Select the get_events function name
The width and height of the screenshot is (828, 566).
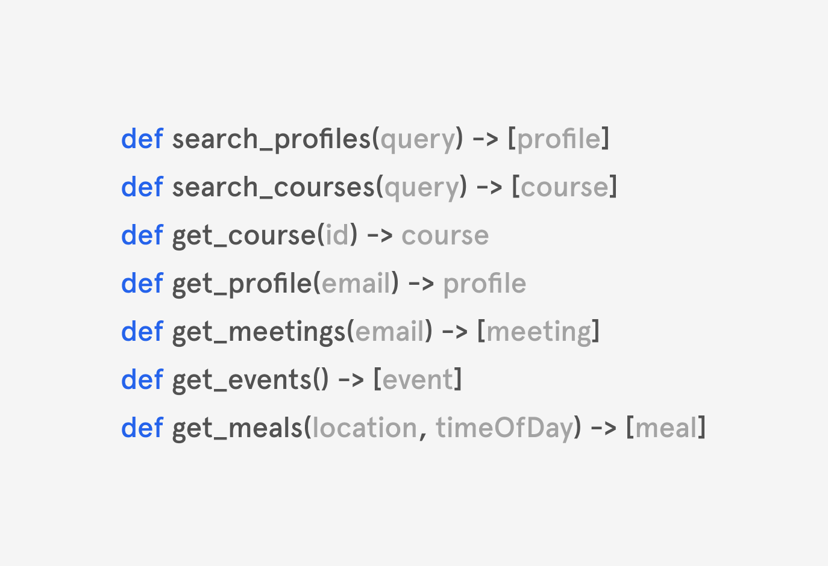tap(242, 381)
